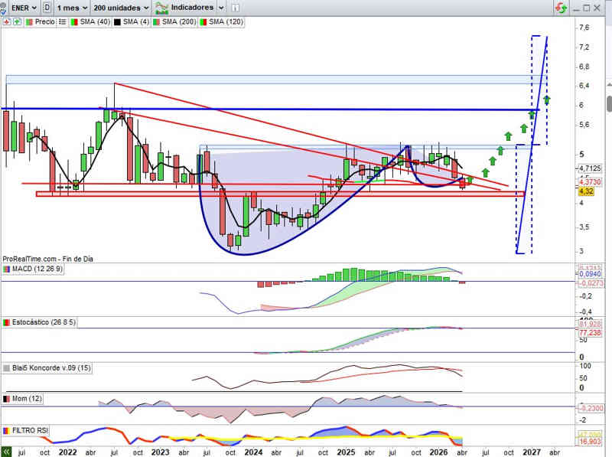
Task: Click the green add-indicator icon beside Precio
Action: [16, 22]
